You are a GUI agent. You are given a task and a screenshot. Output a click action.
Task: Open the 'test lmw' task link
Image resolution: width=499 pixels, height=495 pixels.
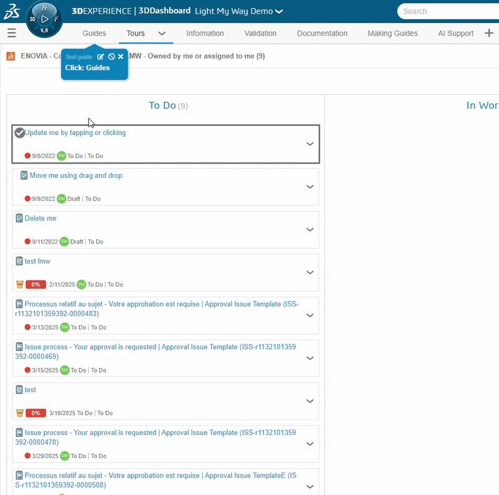37,261
